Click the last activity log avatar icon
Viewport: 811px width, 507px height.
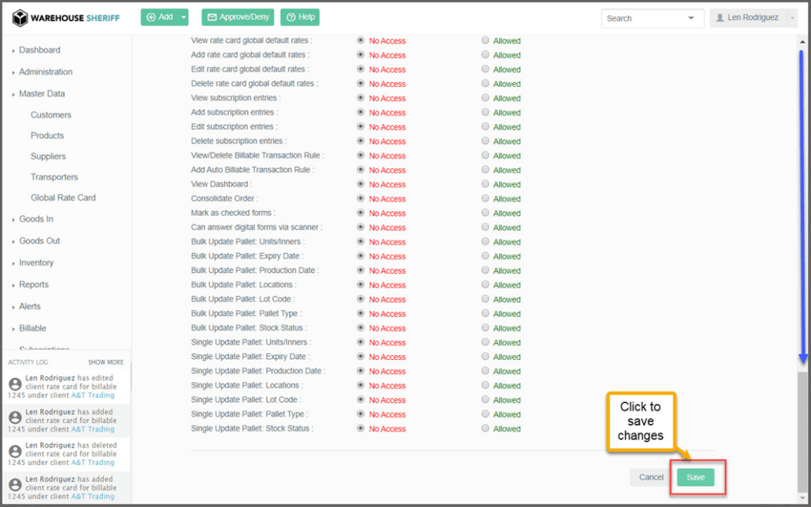coord(14,484)
